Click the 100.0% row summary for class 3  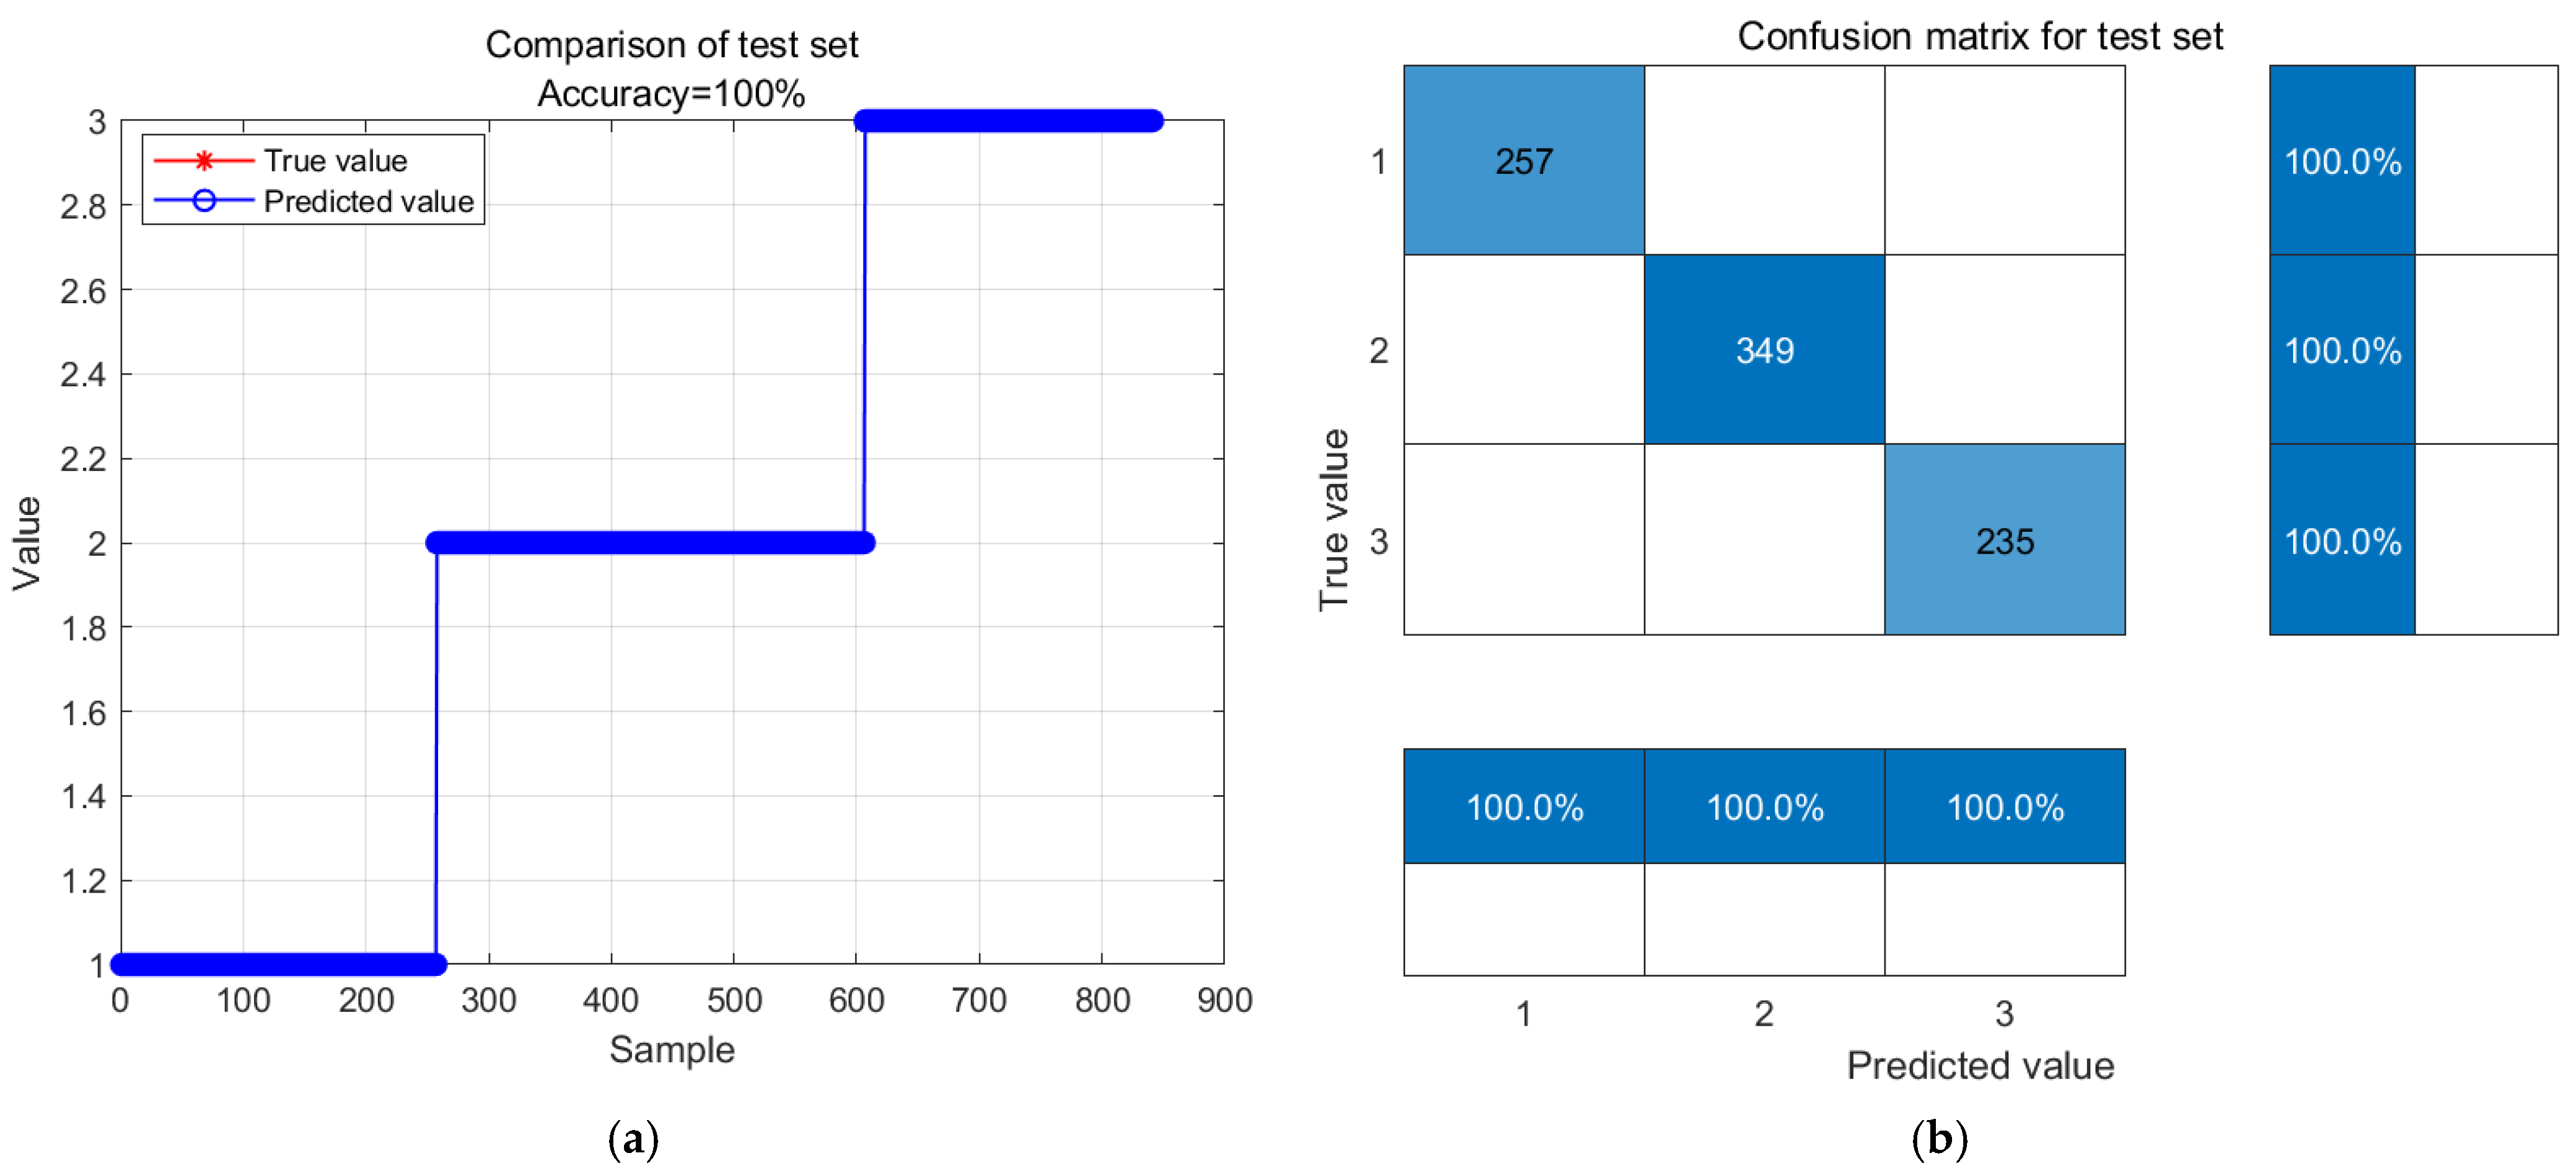[x=2342, y=541]
